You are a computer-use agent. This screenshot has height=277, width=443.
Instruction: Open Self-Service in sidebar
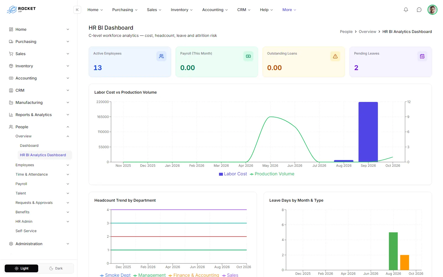[x=26, y=231]
